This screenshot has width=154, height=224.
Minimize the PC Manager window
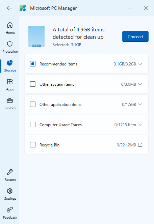click(130, 8)
